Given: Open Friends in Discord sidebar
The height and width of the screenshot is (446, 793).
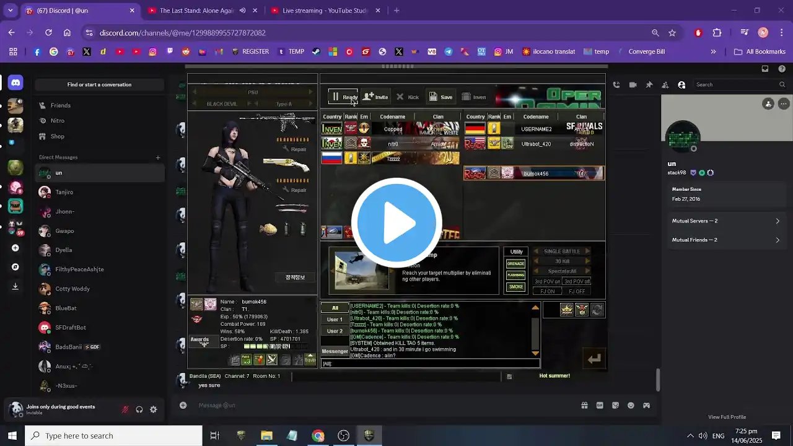Looking at the screenshot, I should (x=99, y=105).
